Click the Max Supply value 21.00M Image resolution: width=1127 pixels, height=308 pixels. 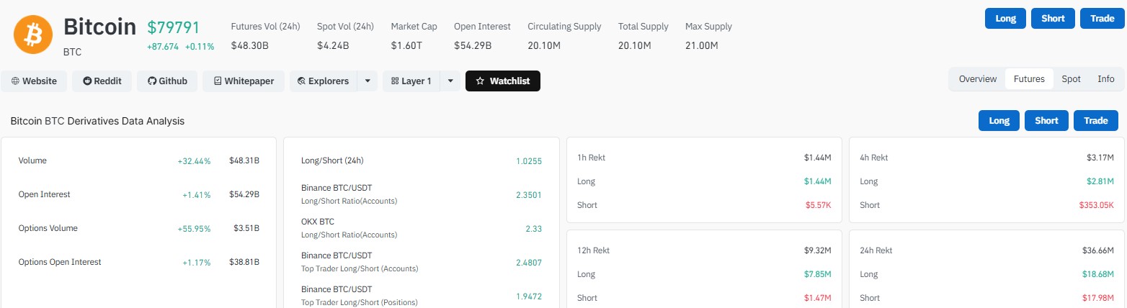click(x=702, y=45)
